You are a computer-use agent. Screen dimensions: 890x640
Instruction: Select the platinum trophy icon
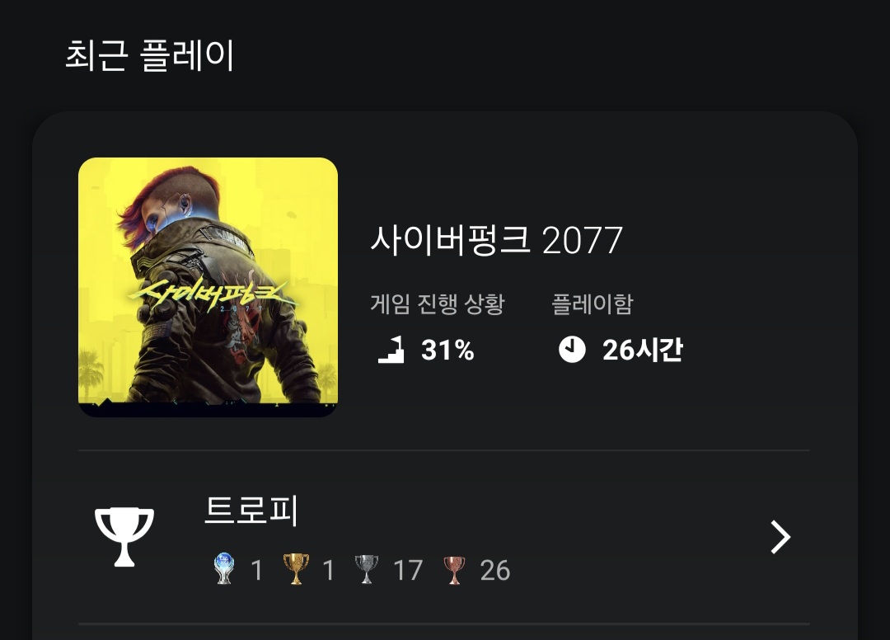(x=223, y=569)
